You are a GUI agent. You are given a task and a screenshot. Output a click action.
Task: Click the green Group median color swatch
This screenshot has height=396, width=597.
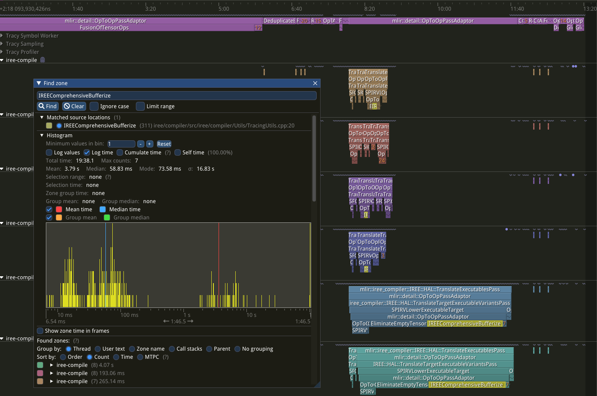pyautogui.click(x=107, y=217)
